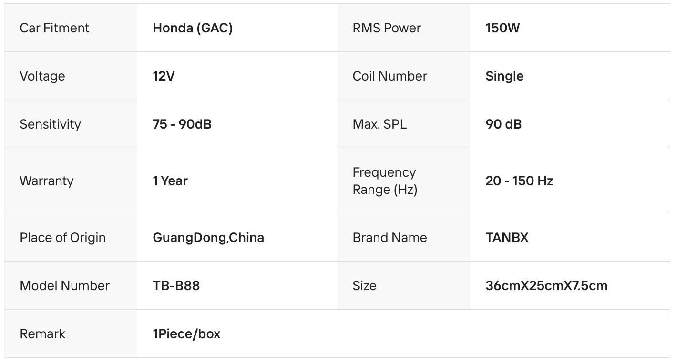
Task: Select the TANBX brand name value
Action: pyautogui.click(x=507, y=238)
